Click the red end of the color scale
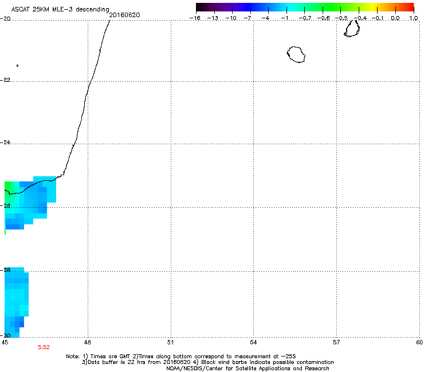This screenshot has height=372, width=424. 409,7
